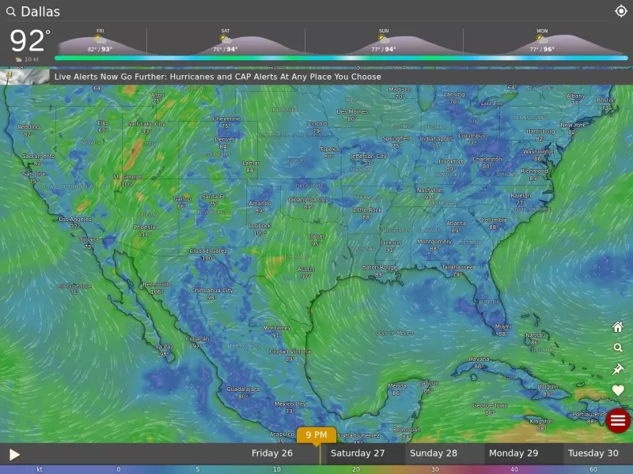Select Nassau 86° on the map

pos(536,339)
